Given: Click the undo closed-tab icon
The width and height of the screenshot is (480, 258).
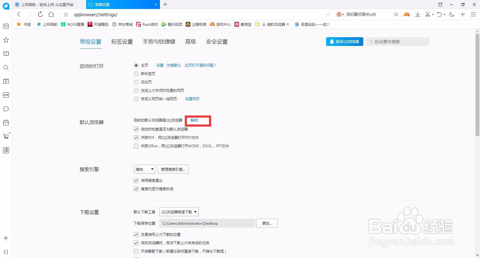Looking at the screenshot, I should coord(439,14).
